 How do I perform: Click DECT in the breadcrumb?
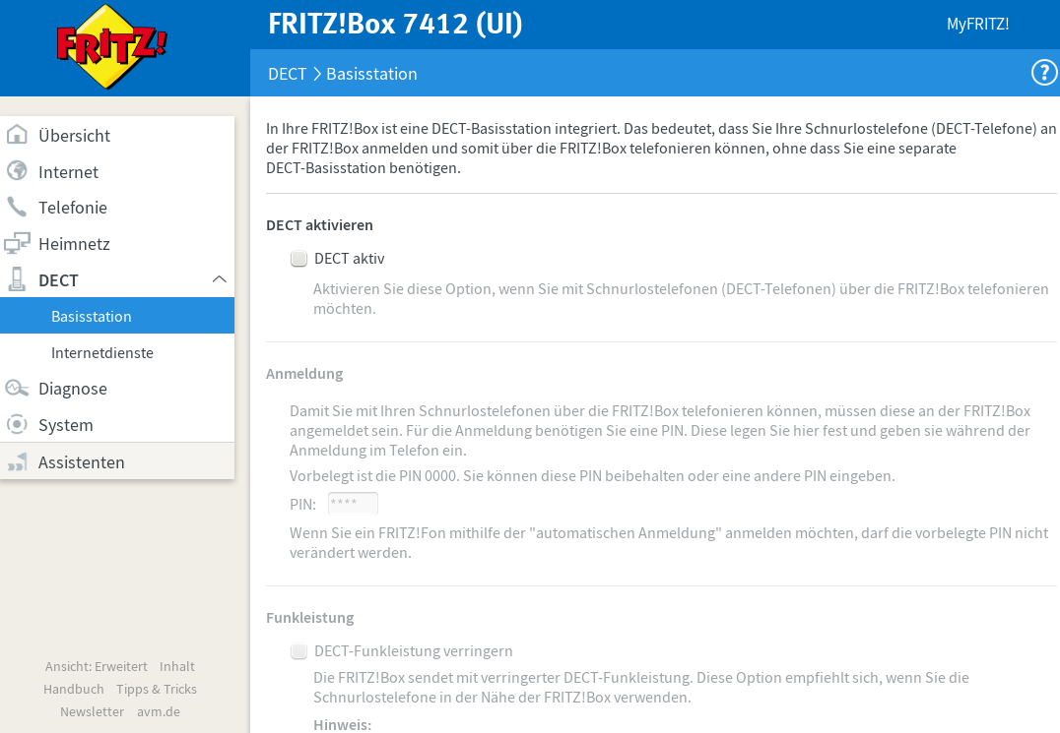287,74
